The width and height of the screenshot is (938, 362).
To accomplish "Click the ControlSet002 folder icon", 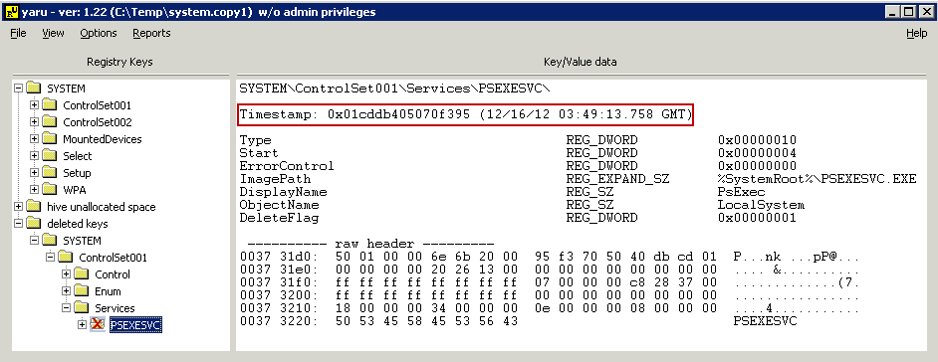I will 49,122.
